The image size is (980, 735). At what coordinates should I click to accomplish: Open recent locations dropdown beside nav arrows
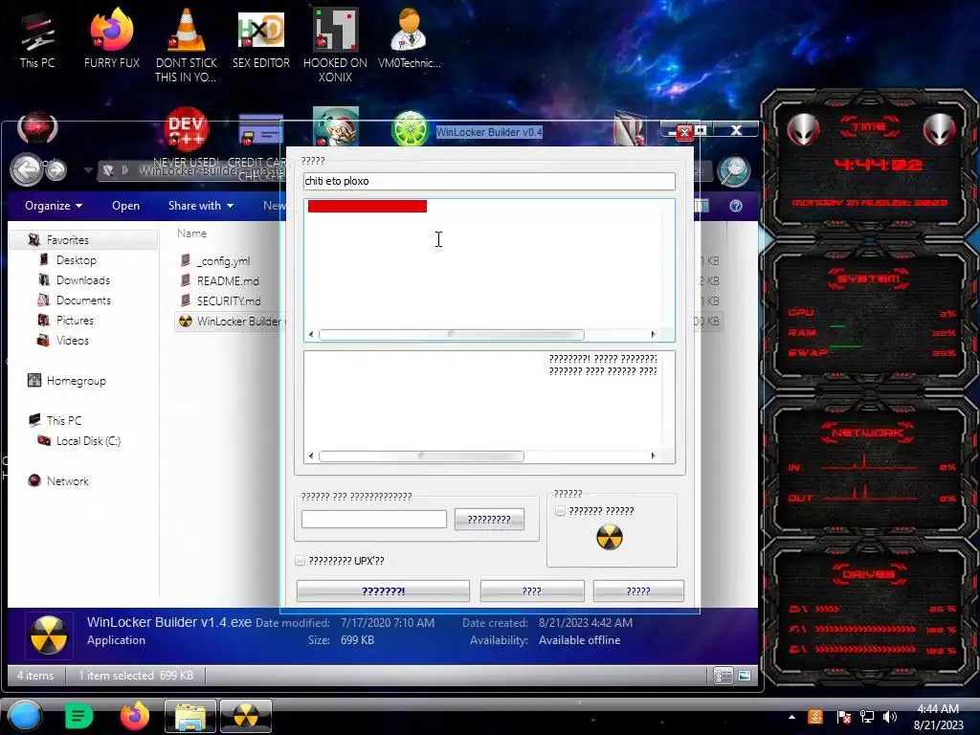point(88,170)
